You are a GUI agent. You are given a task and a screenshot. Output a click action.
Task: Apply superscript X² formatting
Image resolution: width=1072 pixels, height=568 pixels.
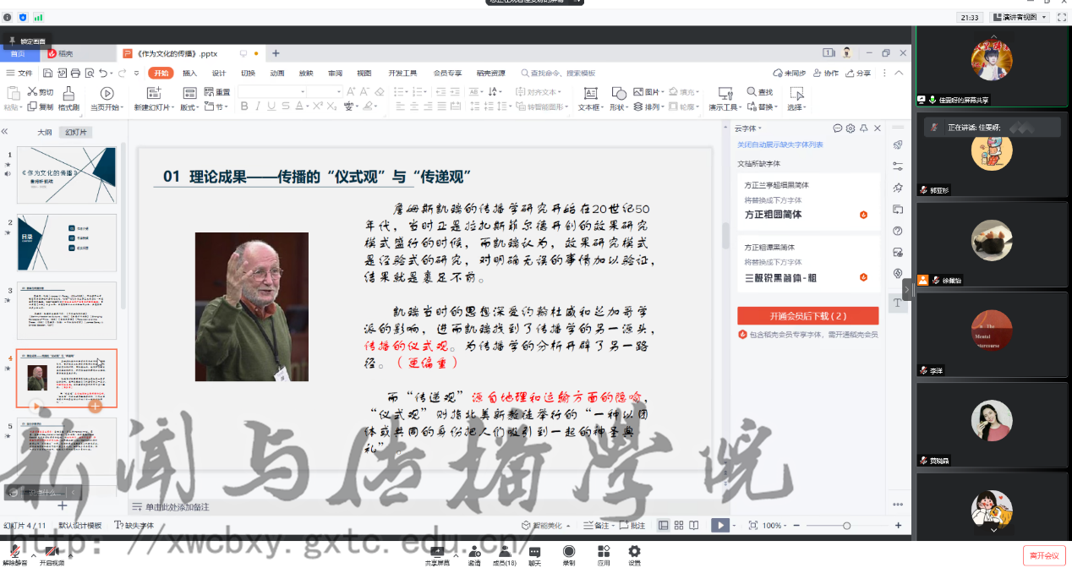(x=319, y=106)
